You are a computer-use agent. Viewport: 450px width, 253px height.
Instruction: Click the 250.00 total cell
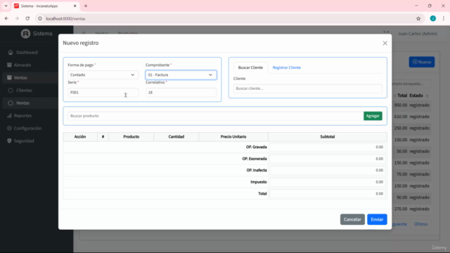tap(401, 128)
